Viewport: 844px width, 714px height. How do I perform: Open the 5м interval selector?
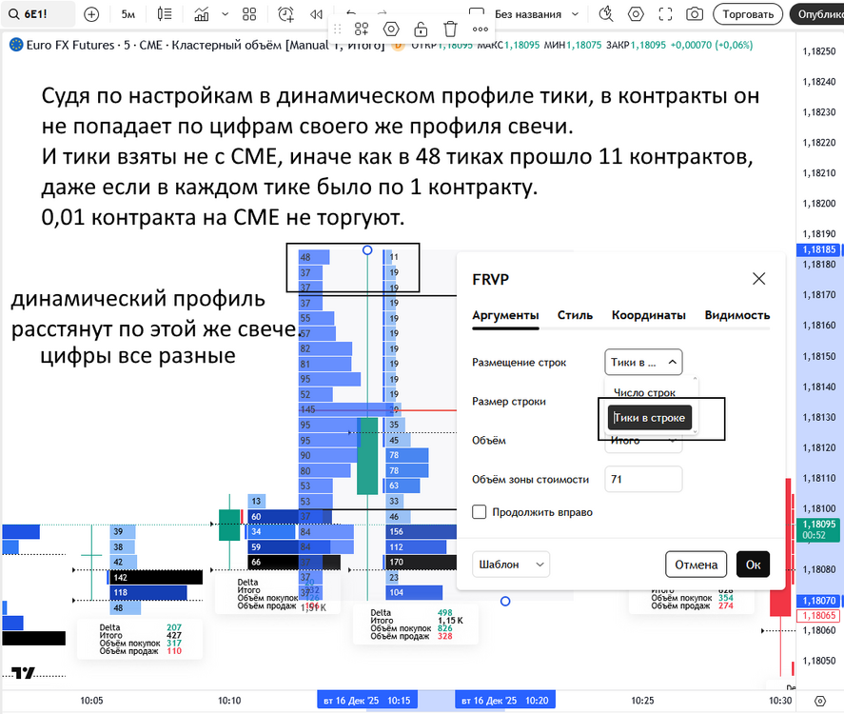(x=128, y=14)
